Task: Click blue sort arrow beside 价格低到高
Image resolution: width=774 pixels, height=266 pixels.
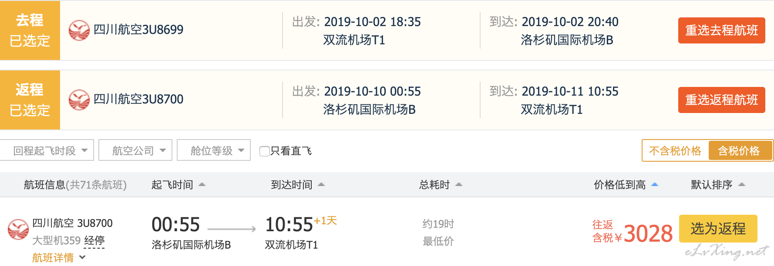Action: [654, 185]
